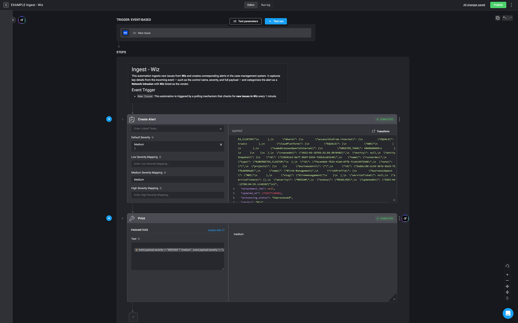Click the severity expression in Text field

click(x=179, y=250)
